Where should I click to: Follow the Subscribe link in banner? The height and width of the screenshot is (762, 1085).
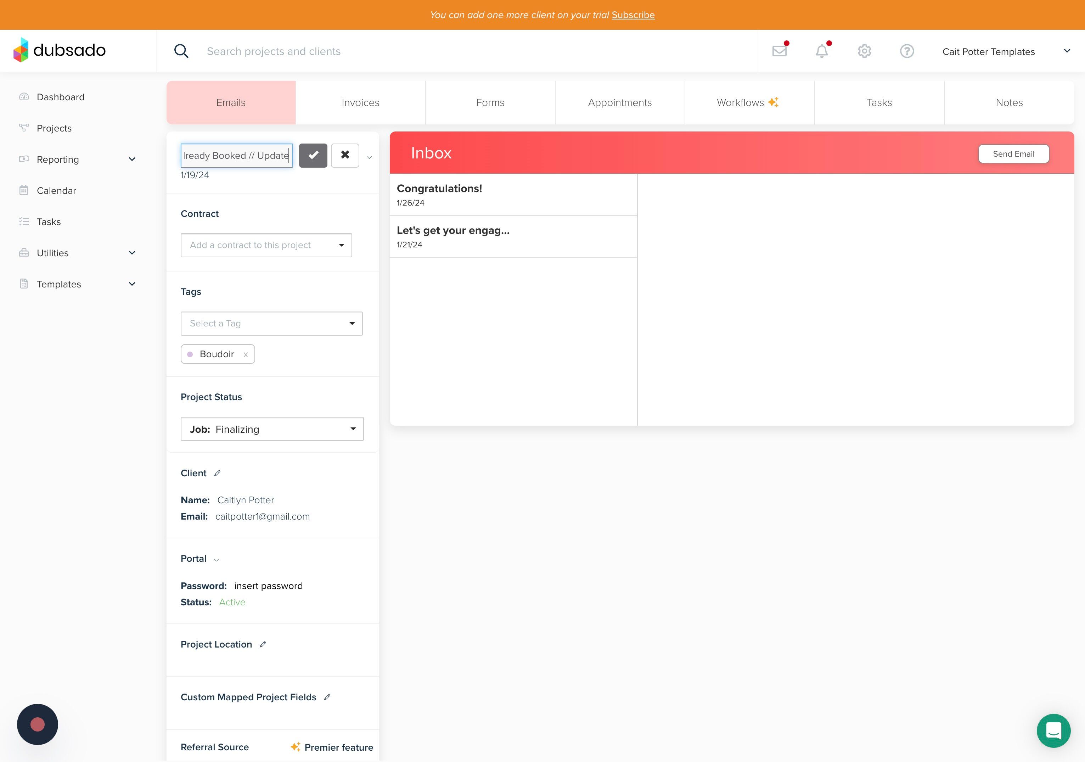[x=633, y=15]
